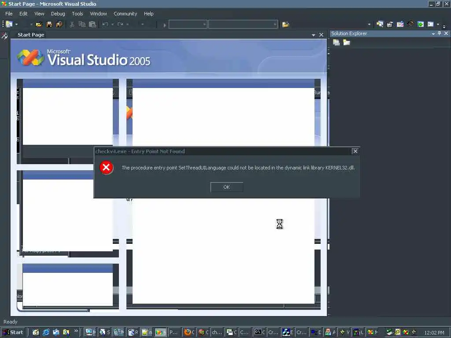Open the File menu
Viewport: 451px width, 338px height.
pyautogui.click(x=9, y=14)
